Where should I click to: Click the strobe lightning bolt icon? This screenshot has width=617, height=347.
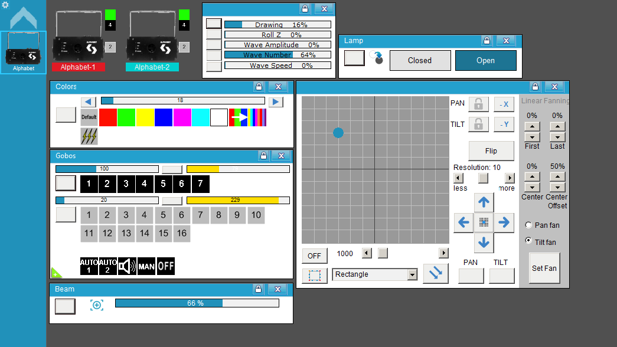pyautogui.click(x=89, y=136)
